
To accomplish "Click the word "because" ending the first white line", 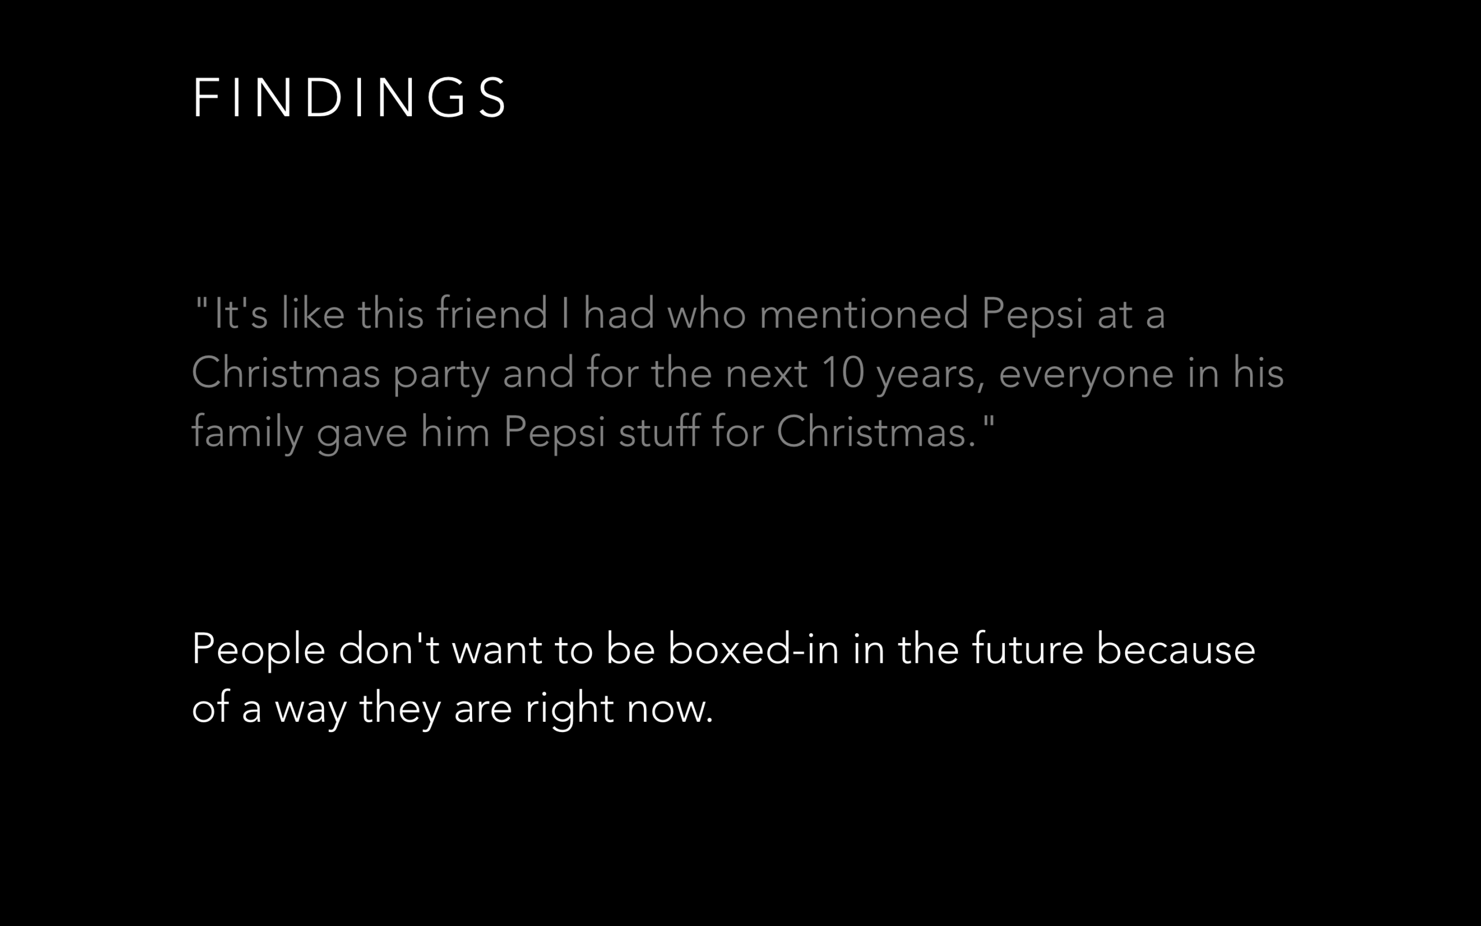I will [1176, 648].
